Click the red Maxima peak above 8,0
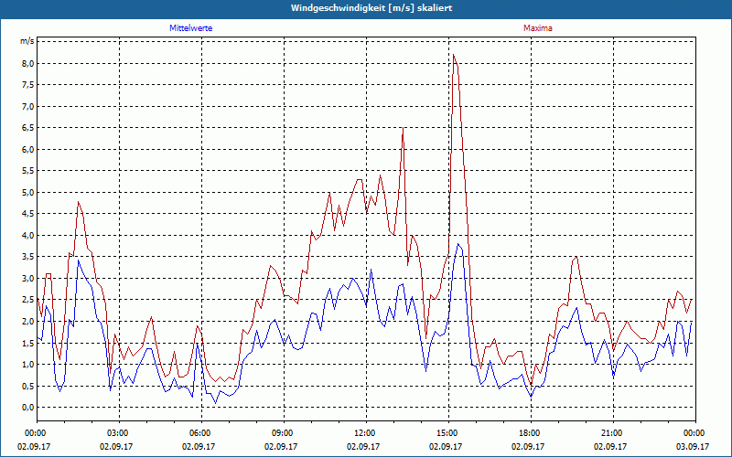The width and height of the screenshot is (732, 457). [453, 55]
